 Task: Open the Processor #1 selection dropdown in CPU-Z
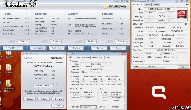click(88, 107)
